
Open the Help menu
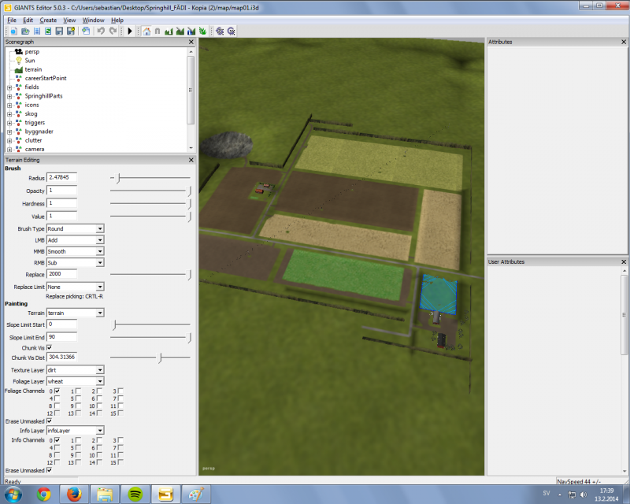click(x=117, y=20)
